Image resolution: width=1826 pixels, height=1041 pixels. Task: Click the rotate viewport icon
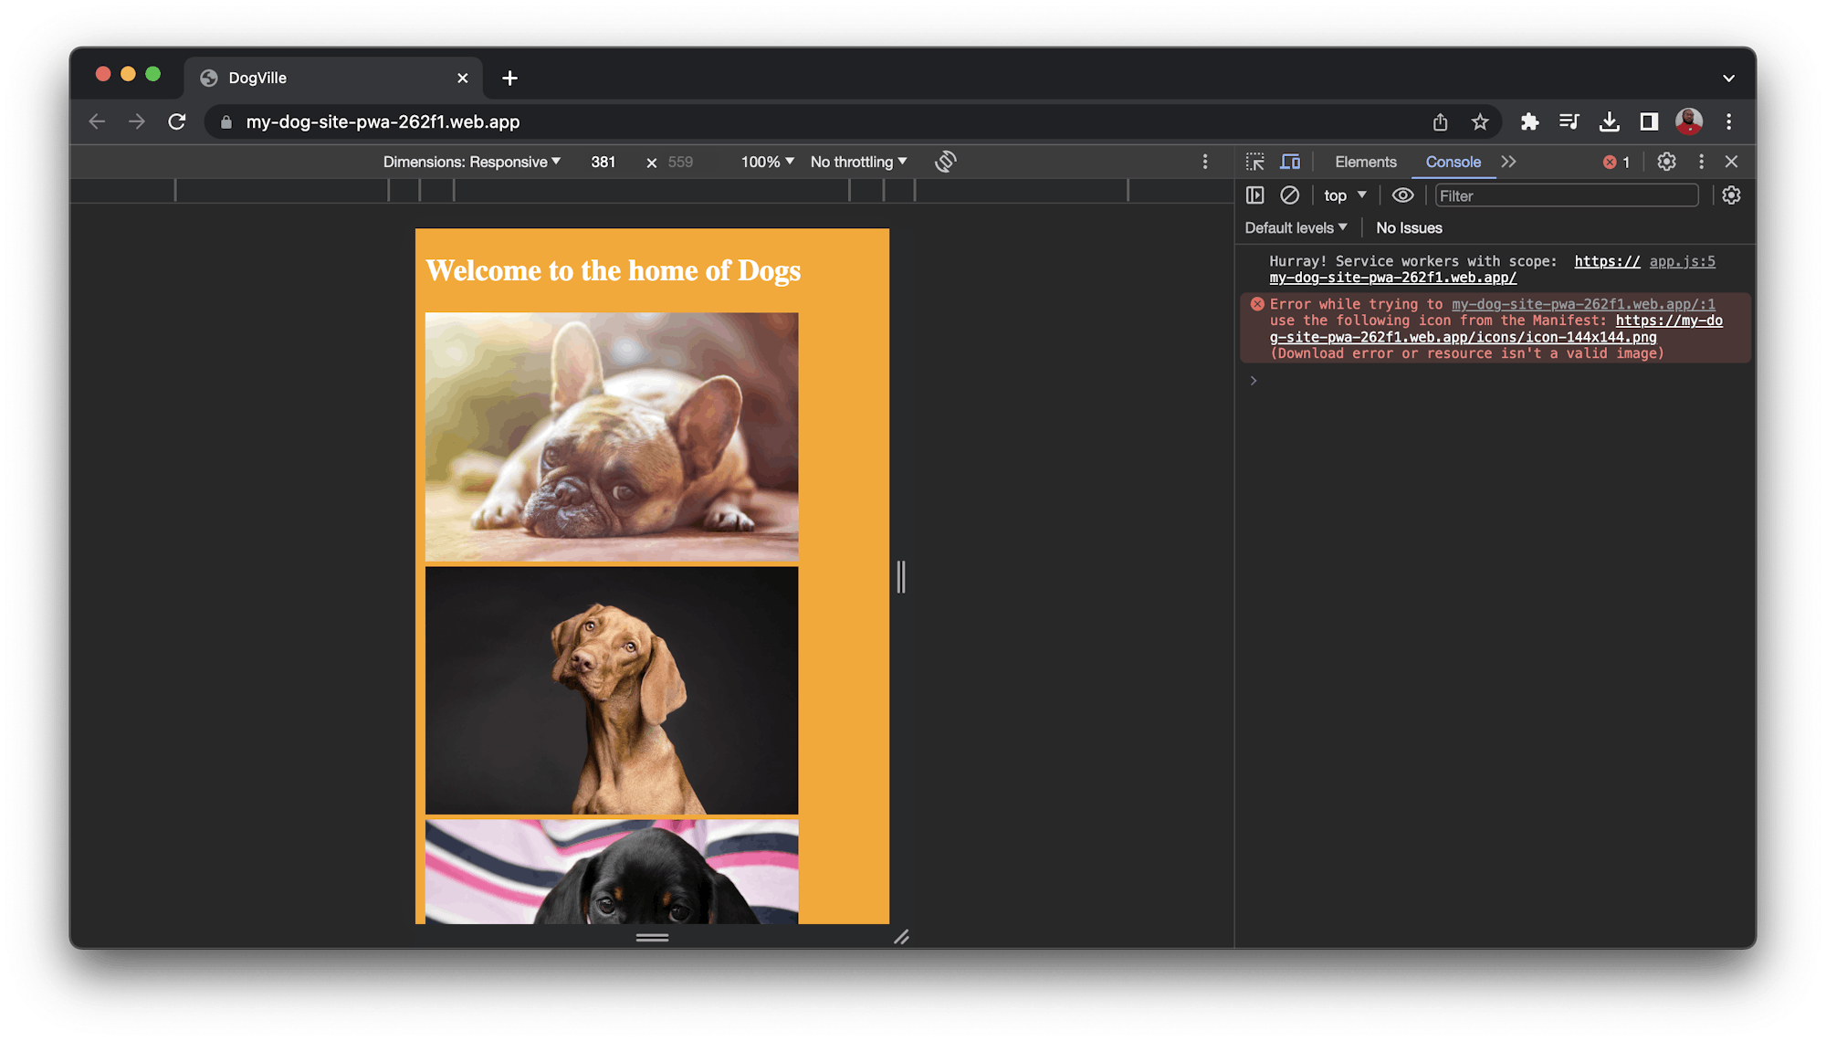pos(946,161)
